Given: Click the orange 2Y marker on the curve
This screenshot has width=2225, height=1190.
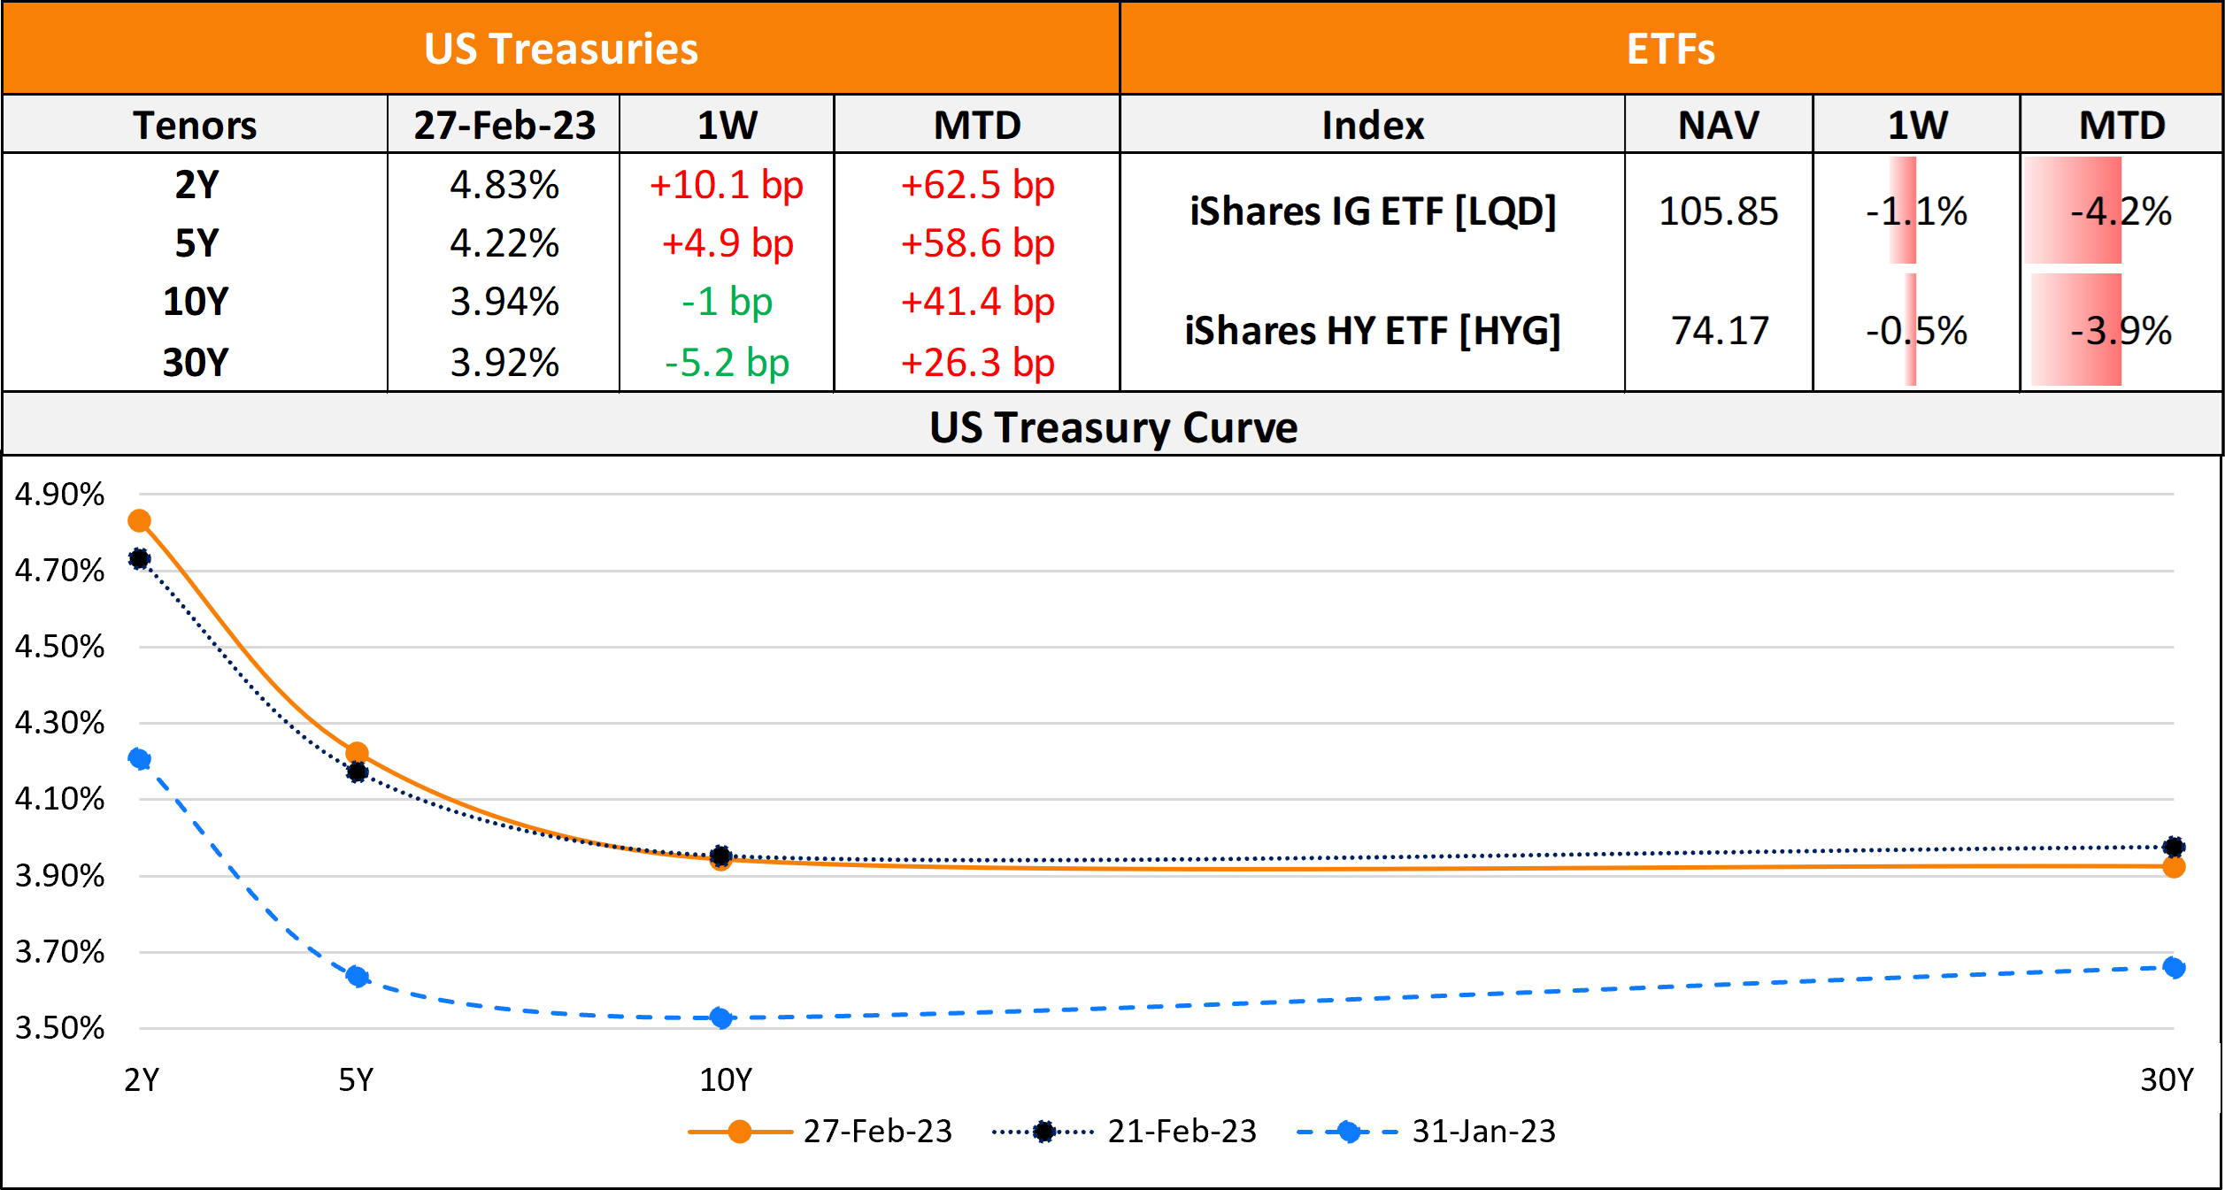Looking at the screenshot, I should [139, 521].
